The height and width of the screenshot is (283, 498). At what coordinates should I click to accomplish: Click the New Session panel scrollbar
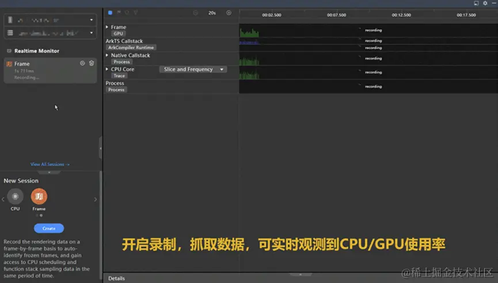101,225
